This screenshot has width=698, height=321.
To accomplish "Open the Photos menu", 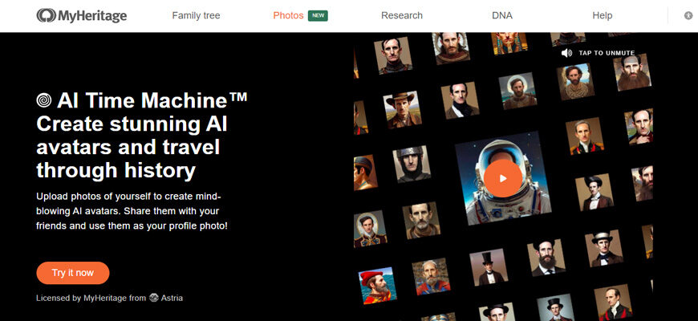I will [x=288, y=15].
